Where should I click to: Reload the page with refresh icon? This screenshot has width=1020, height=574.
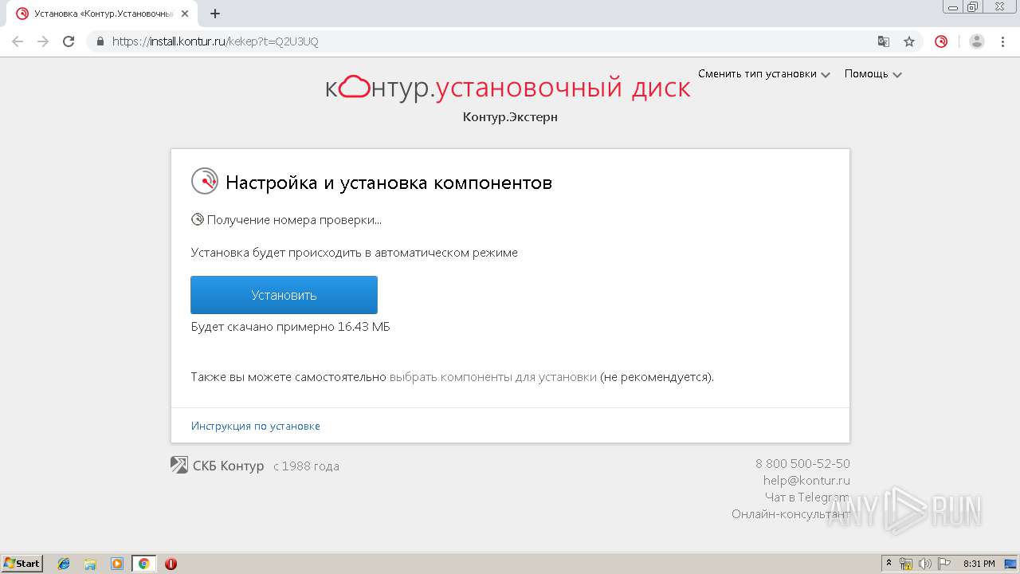69,41
